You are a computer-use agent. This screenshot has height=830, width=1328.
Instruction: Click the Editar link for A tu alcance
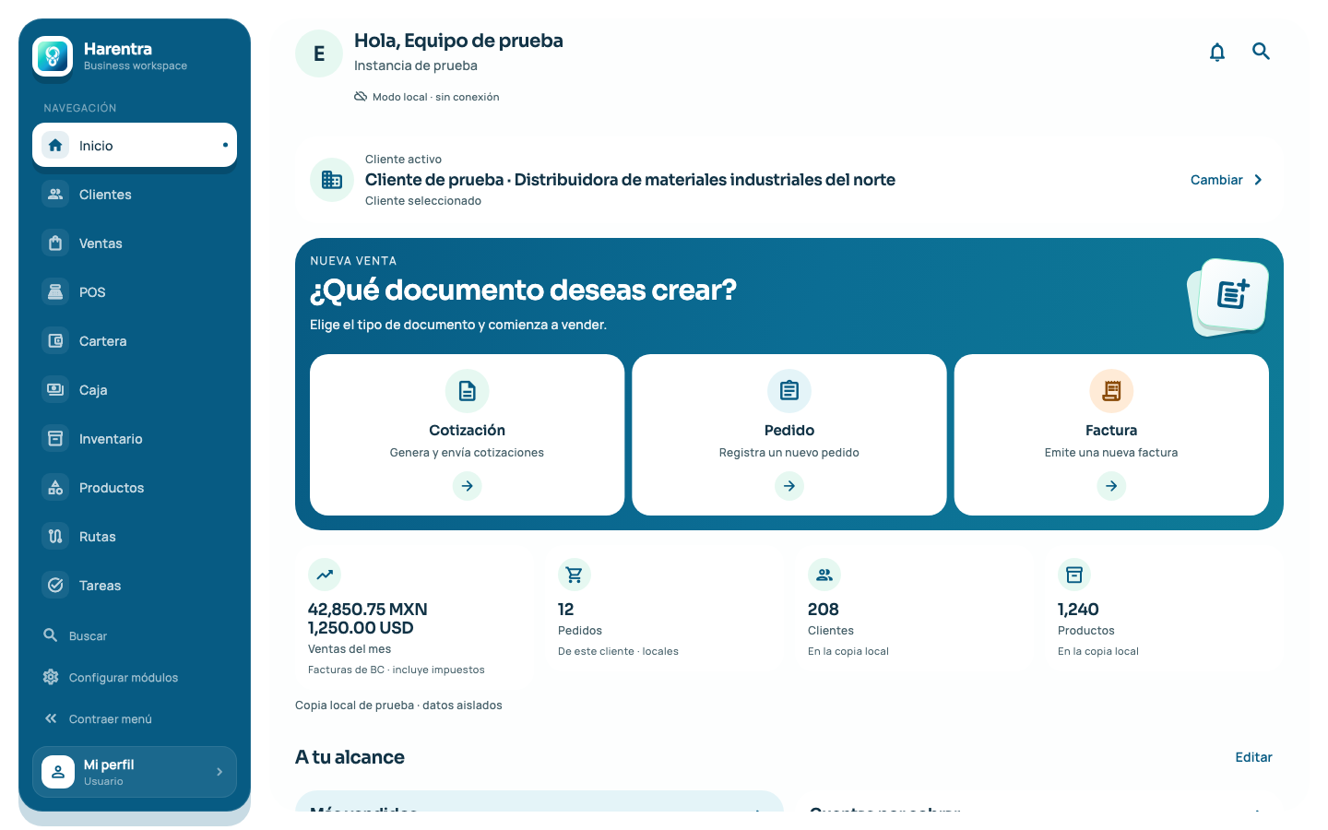(x=1253, y=757)
